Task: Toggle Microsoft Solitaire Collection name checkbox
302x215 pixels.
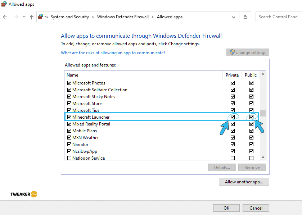Action: [69, 90]
